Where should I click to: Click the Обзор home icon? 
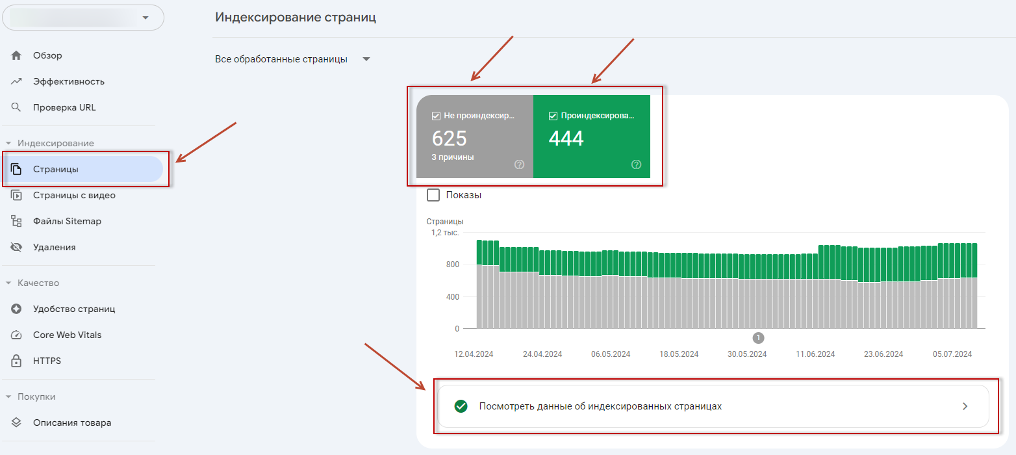(17, 55)
